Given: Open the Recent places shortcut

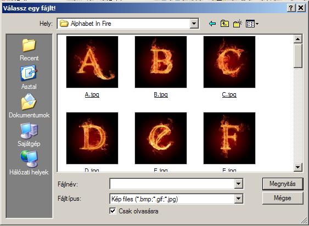Looking at the screenshot, I should (29, 50).
